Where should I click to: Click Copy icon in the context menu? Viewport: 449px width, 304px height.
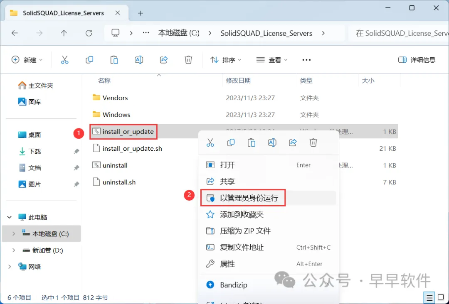231,142
